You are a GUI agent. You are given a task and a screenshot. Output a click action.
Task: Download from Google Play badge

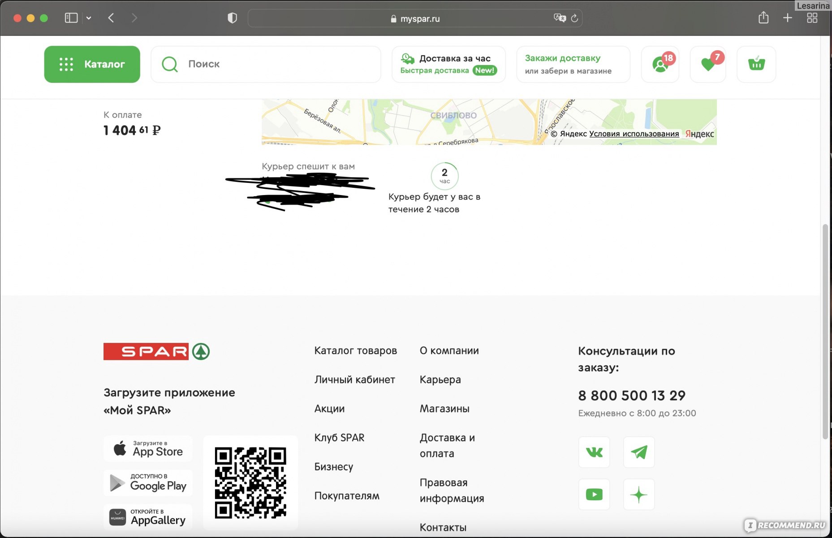pos(148,483)
